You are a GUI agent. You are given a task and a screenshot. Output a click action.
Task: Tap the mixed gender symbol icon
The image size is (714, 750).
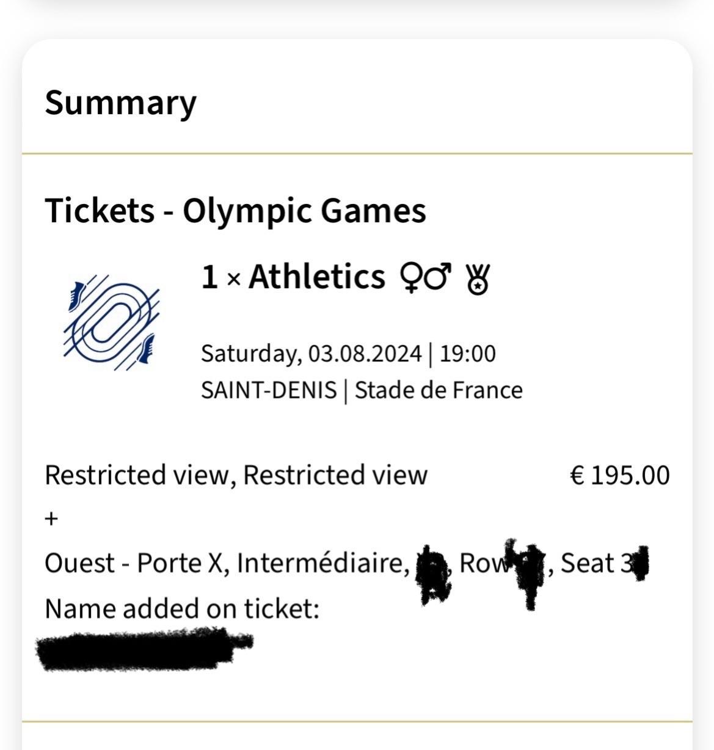(x=425, y=278)
